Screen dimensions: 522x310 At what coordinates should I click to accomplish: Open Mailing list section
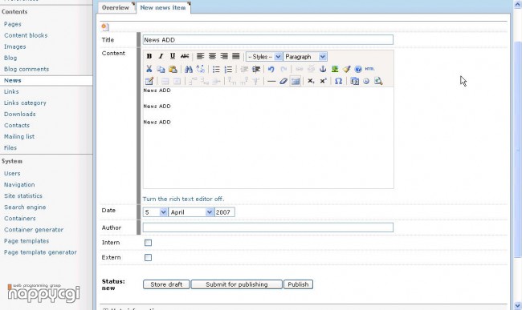[19, 136]
